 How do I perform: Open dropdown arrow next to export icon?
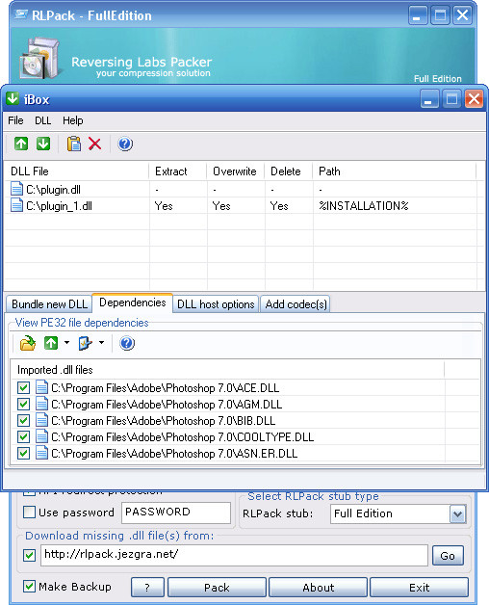tap(101, 342)
